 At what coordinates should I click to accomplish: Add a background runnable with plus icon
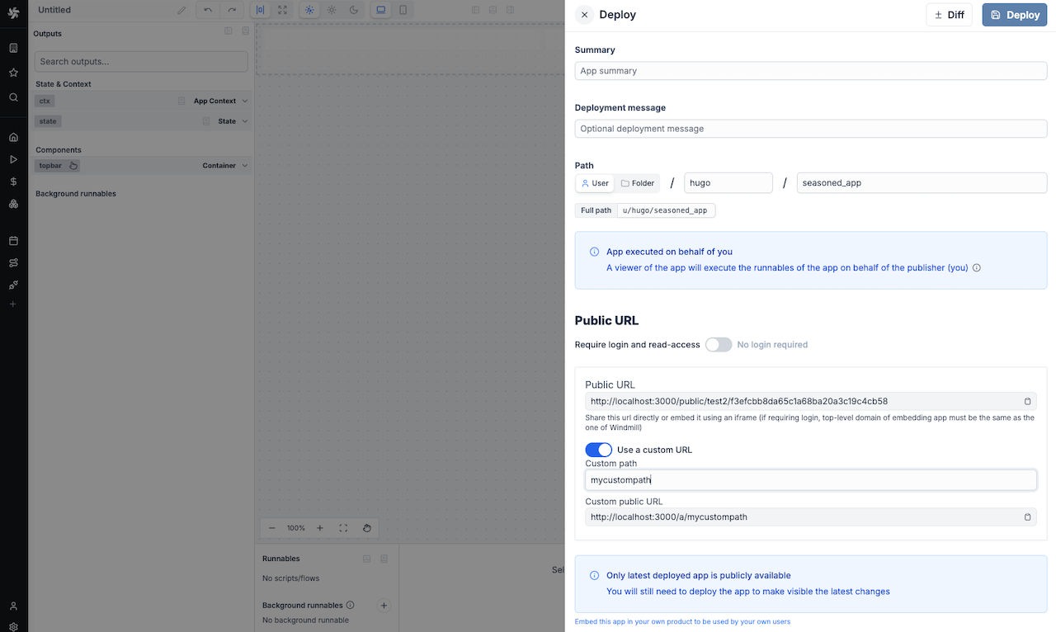384,606
